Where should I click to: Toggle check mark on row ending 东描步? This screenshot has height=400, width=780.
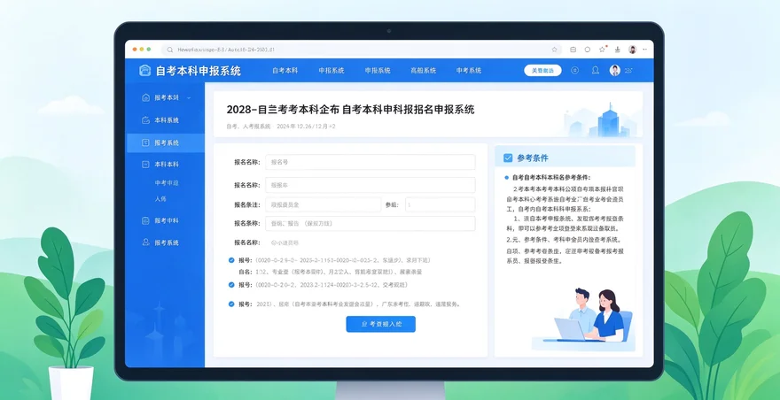pyautogui.click(x=231, y=260)
